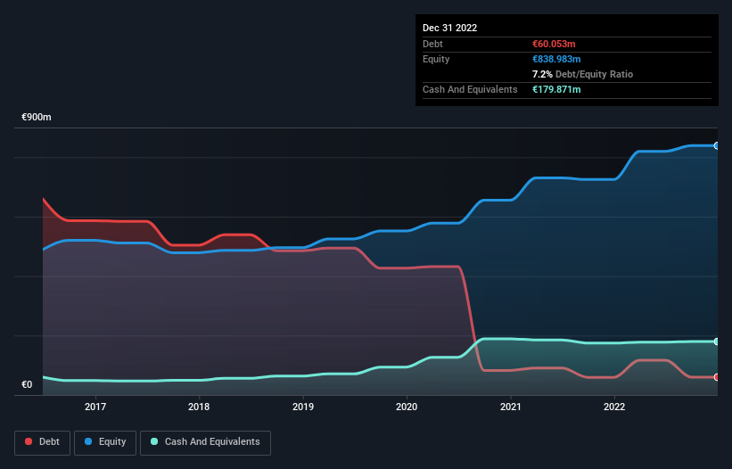Screen dimensions: 732x469
Task: Click the 2018 x-axis label
Action: [x=199, y=407]
